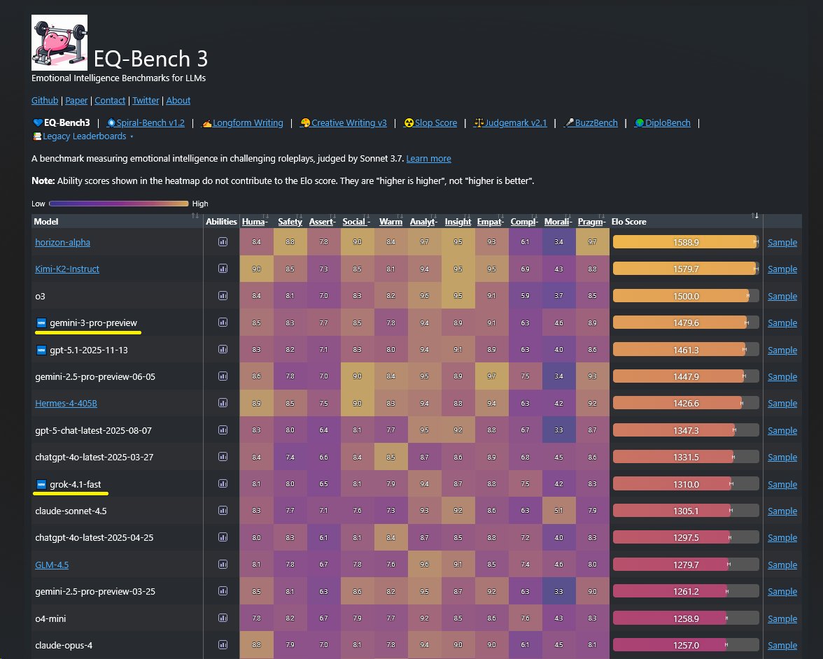Viewport: 823px width, 659px height.
Task: Open abilities chart icon for chatgpt-4o-latest-2025-03-27
Action: pos(223,456)
